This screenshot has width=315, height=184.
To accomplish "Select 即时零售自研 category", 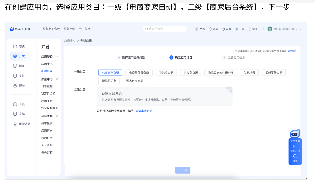I will tap(274, 72).
